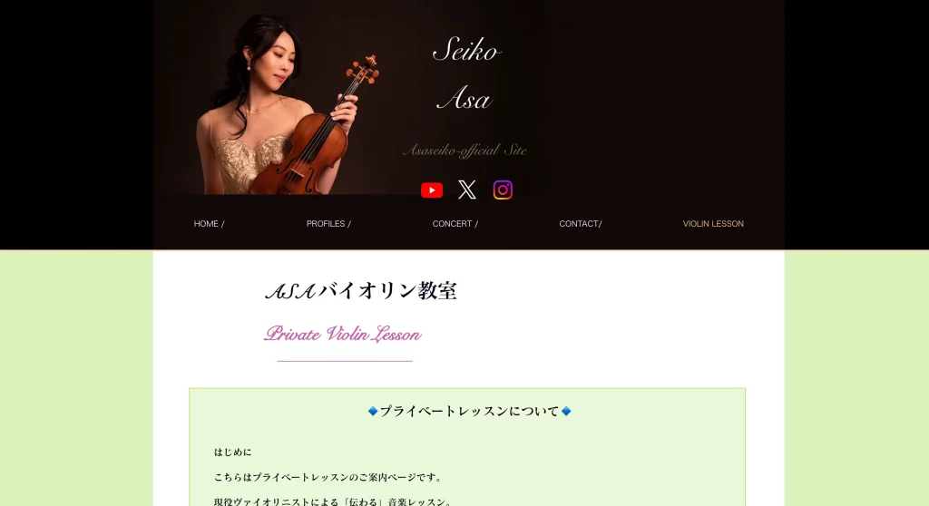Open the X (Twitter) profile icon
Screen dimensions: 929x506
[467, 190]
